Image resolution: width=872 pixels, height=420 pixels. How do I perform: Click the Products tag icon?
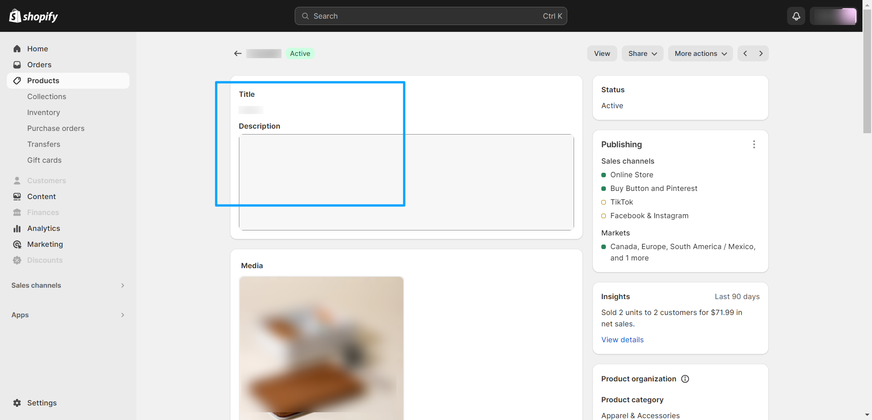(x=17, y=80)
